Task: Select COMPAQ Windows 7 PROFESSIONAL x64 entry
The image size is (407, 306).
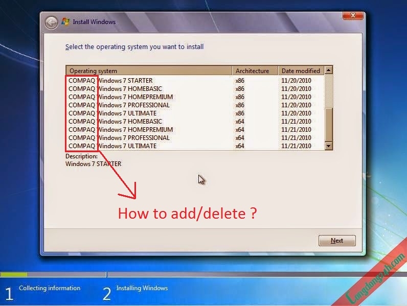Action: click(195, 138)
